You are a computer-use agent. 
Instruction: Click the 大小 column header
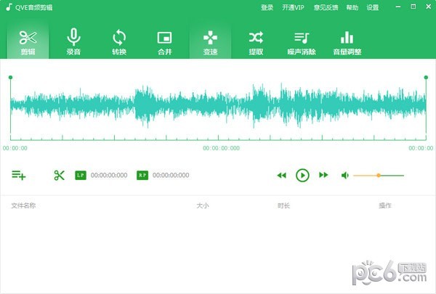[203, 205]
